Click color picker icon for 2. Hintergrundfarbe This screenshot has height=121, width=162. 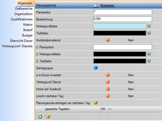[149, 54]
